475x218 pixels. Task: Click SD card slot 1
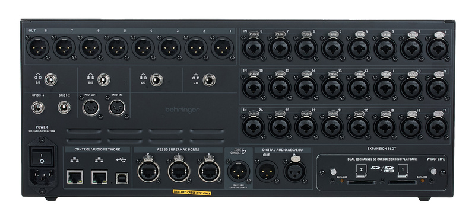pyautogui.click(x=403, y=182)
